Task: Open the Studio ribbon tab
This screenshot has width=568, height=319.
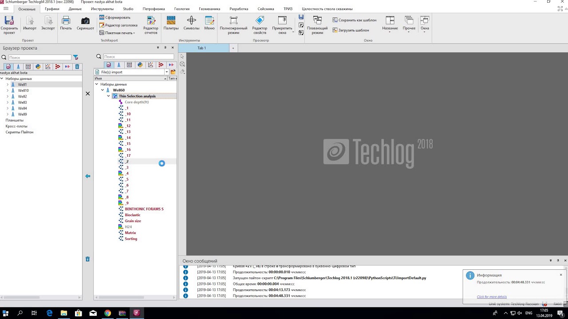Action: tap(128, 9)
